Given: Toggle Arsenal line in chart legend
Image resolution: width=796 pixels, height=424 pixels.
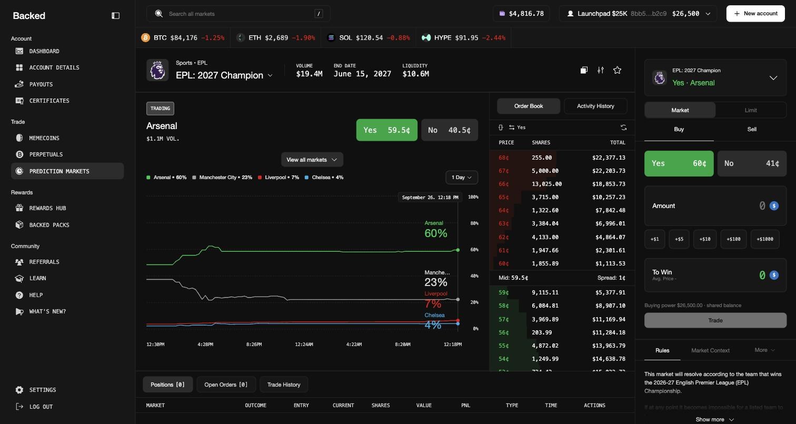Looking at the screenshot, I should pyautogui.click(x=166, y=178).
